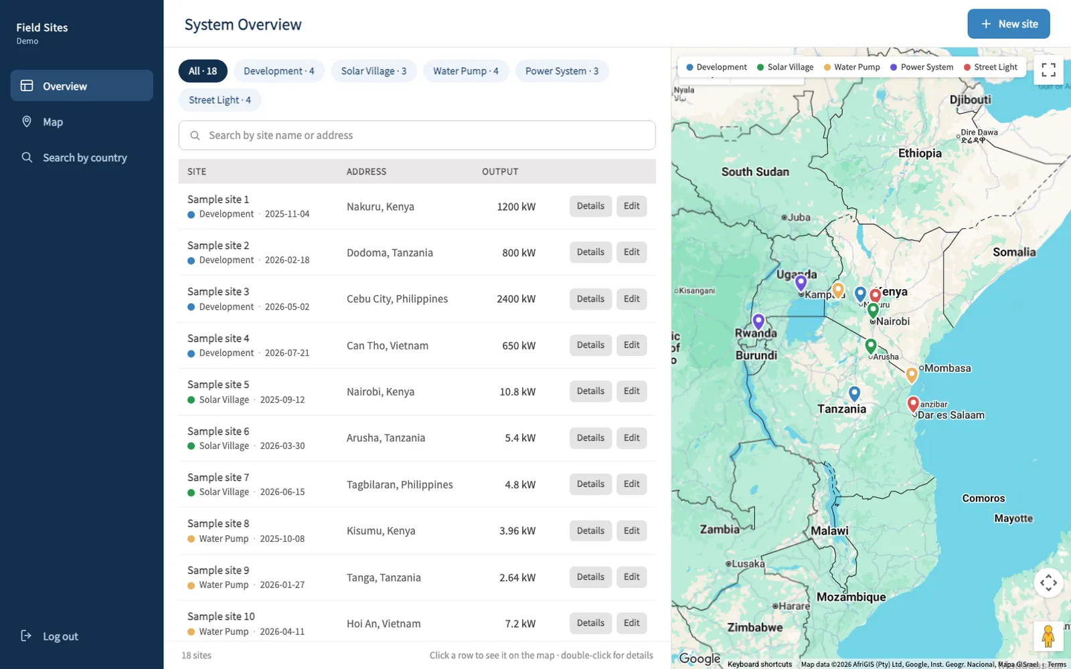Open the map Terms link
The image size is (1071, 669).
coord(1057,664)
